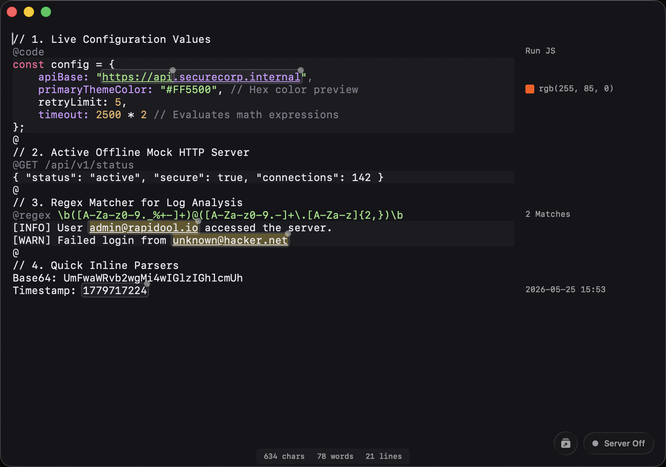Viewport: 666px width, 467px height.
Task: Toggle the Server Off switch
Action: coord(618,443)
